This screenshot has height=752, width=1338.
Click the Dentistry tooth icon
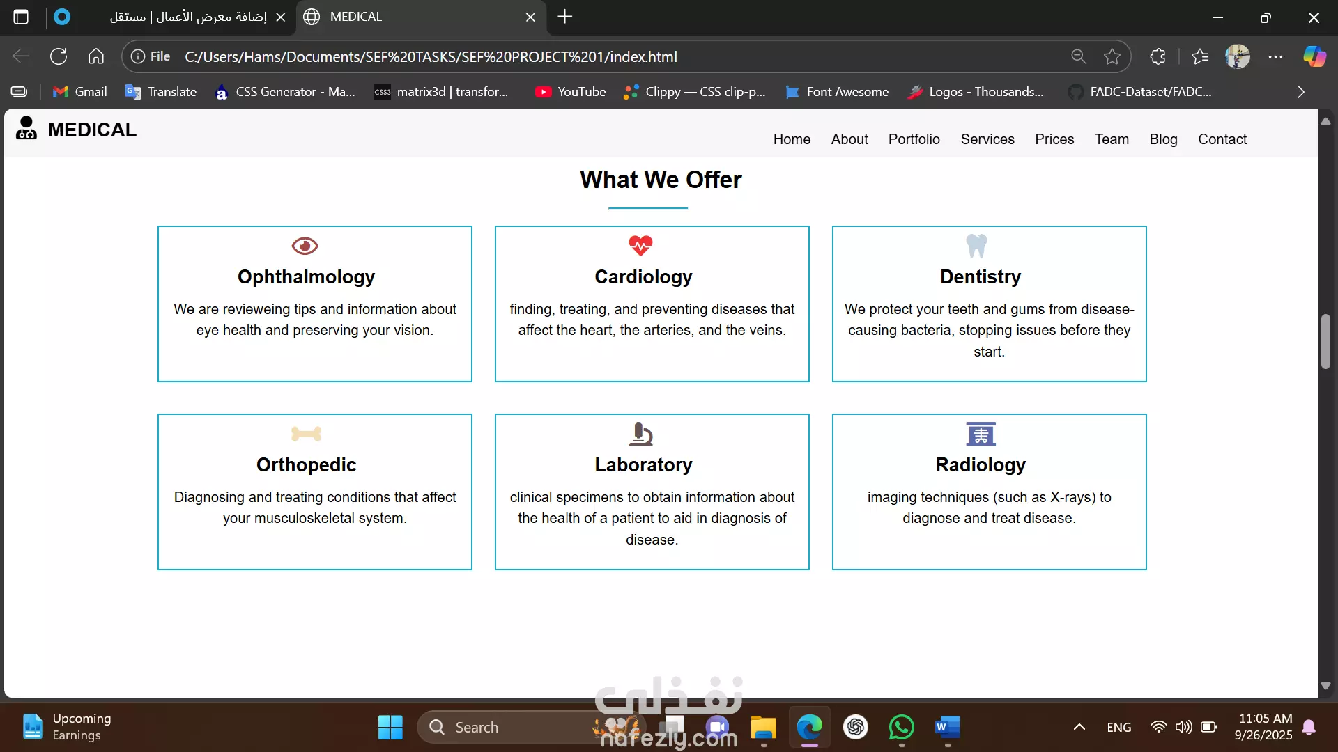tap(977, 246)
